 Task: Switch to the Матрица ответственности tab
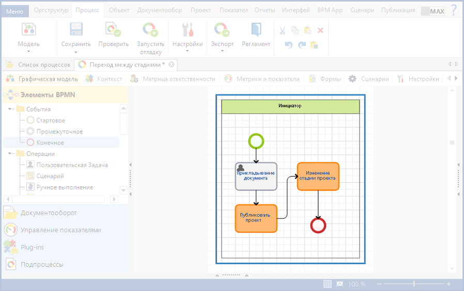coord(173,79)
